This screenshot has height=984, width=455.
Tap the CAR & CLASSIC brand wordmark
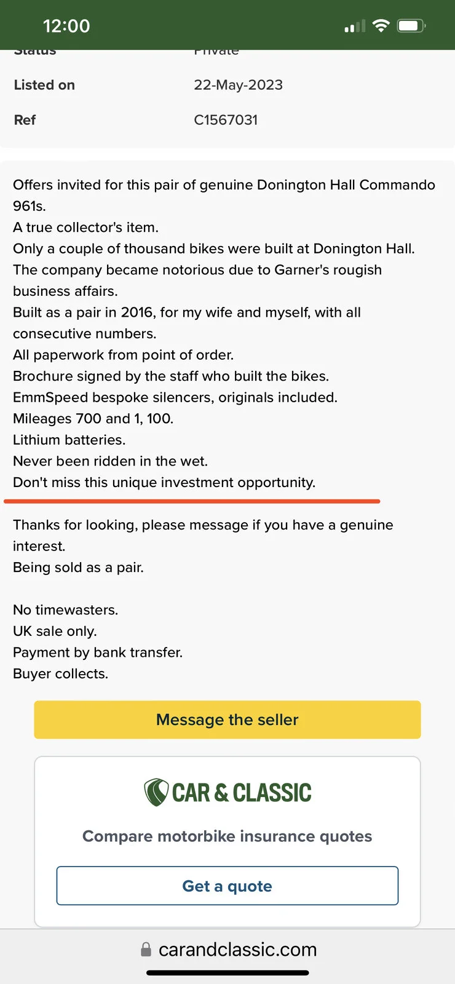[242, 793]
